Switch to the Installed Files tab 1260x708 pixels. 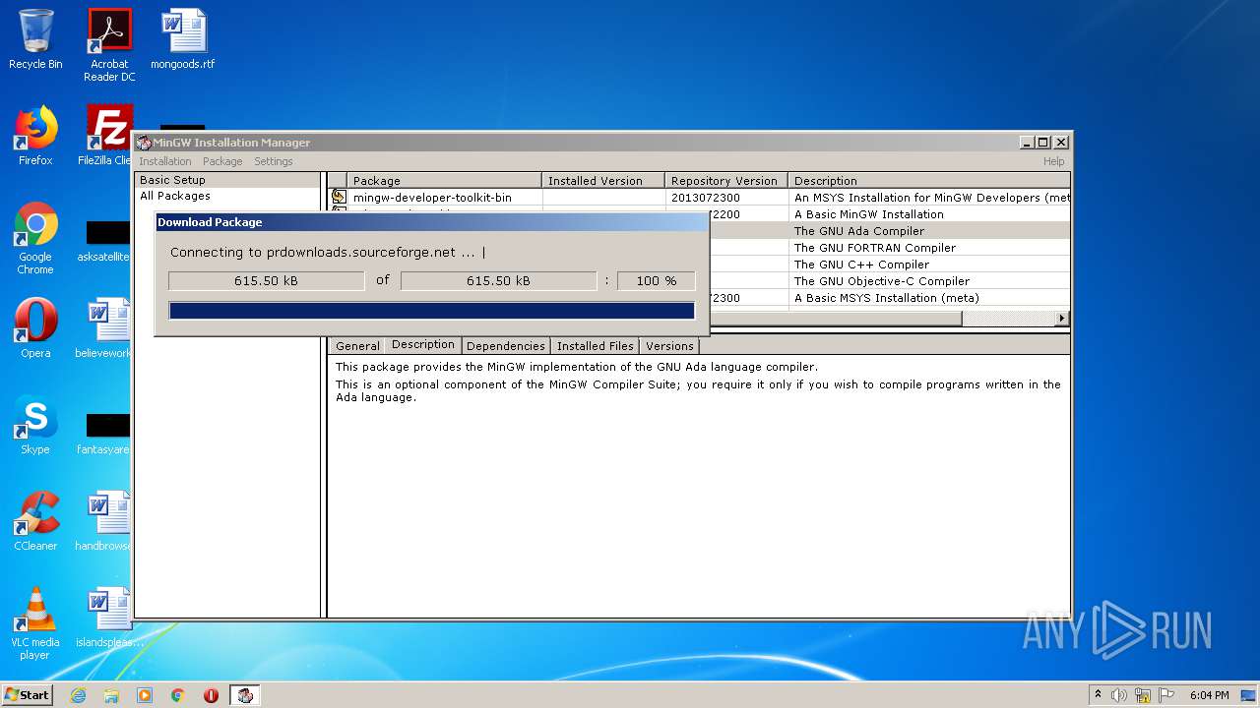tap(595, 346)
